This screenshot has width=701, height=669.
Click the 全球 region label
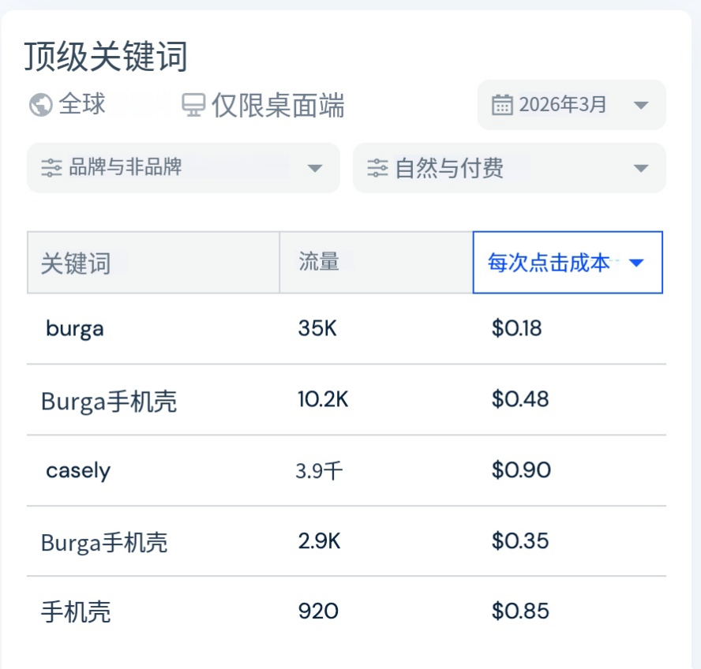point(82,104)
